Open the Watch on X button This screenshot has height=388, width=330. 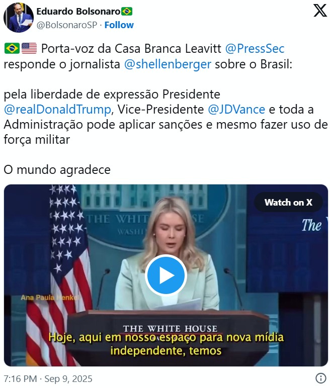pyautogui.click(x=288, y=202)
